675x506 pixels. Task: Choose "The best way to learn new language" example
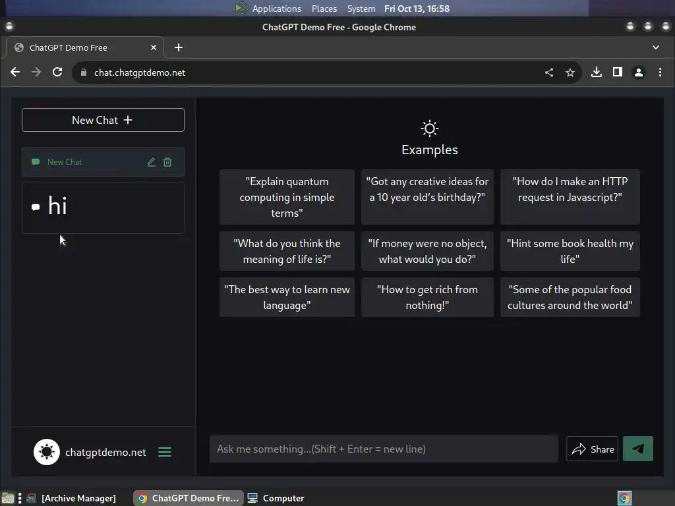tap(287, 297)
